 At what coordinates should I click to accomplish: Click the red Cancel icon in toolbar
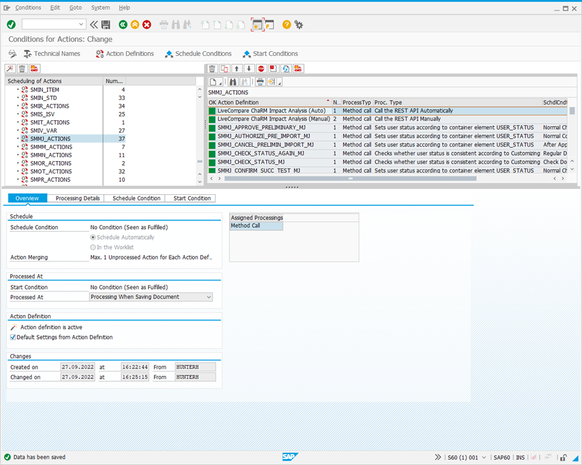pyautogui.click(x=147, y=25)
